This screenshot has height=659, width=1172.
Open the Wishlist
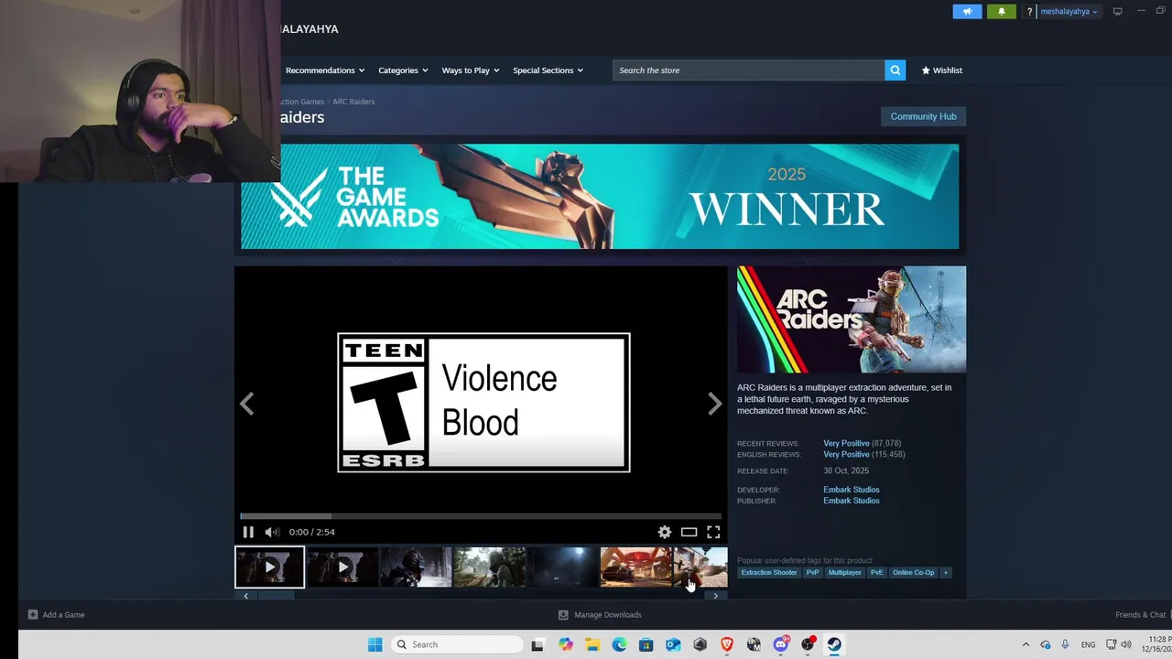click(x=942, y=70)
